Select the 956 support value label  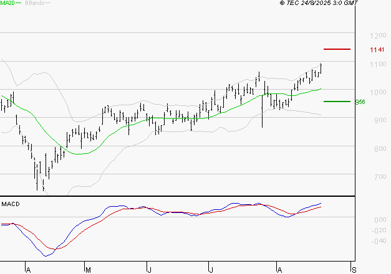pyautogui.click(x=360, y=102)
